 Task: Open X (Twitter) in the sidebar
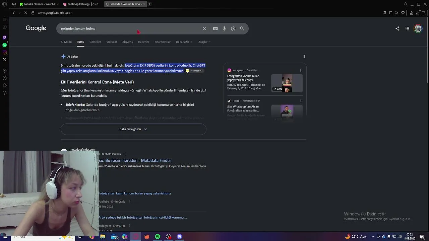pos(4,60)
